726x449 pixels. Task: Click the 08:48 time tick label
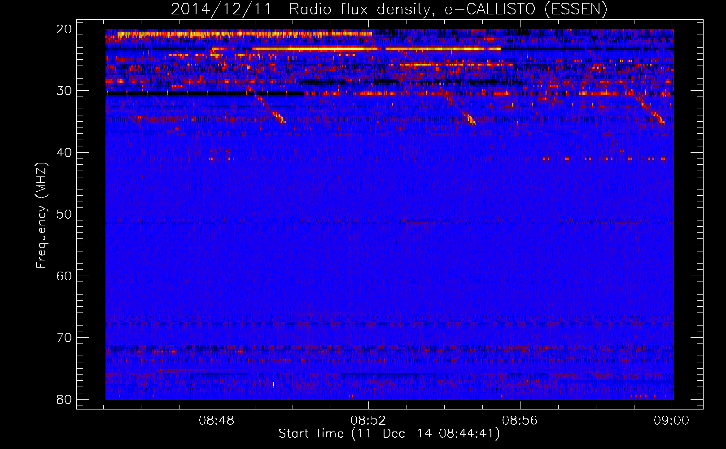point(217,421)
